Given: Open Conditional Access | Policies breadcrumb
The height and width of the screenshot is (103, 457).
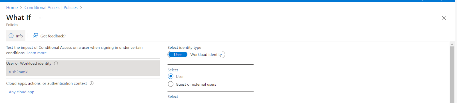Looking at the screenshot, I should tap(51, 8).
